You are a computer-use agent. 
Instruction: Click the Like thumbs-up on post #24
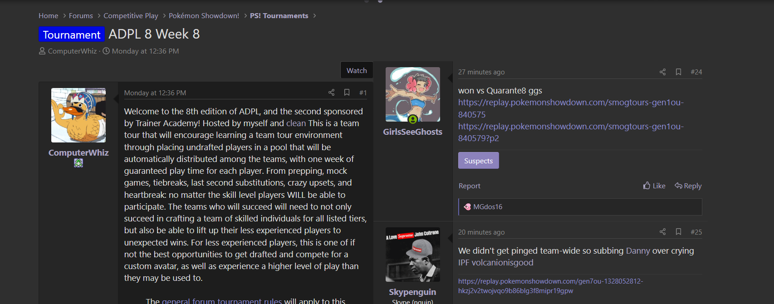[x=654, y=186]
